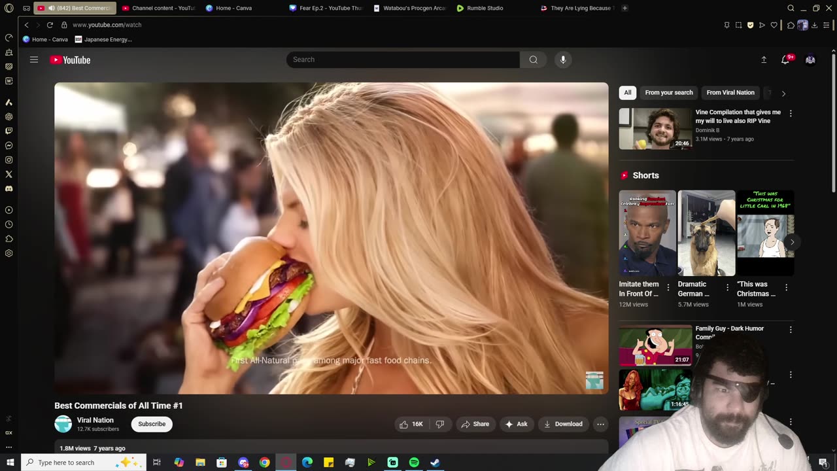This screenshot has height=471, width=837.
Task: Open Viral Nation channel avatar
Action: point(63,424)
